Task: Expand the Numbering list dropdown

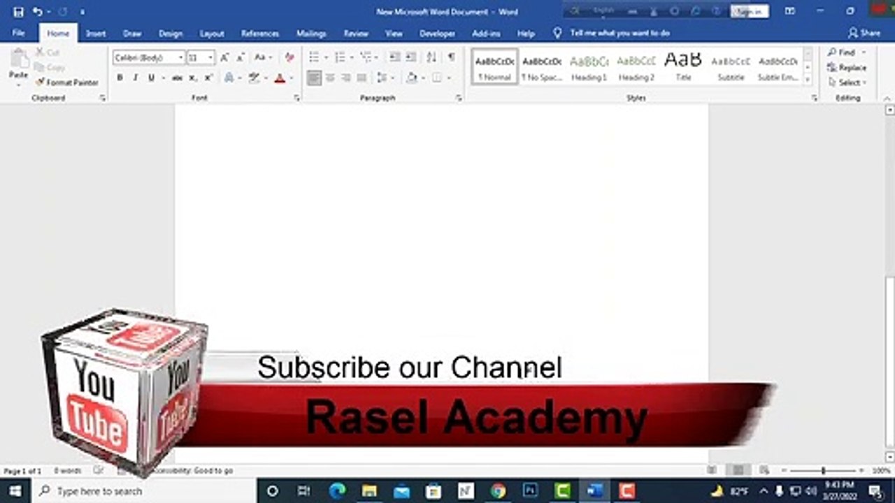Action: (x=351, y=57)
